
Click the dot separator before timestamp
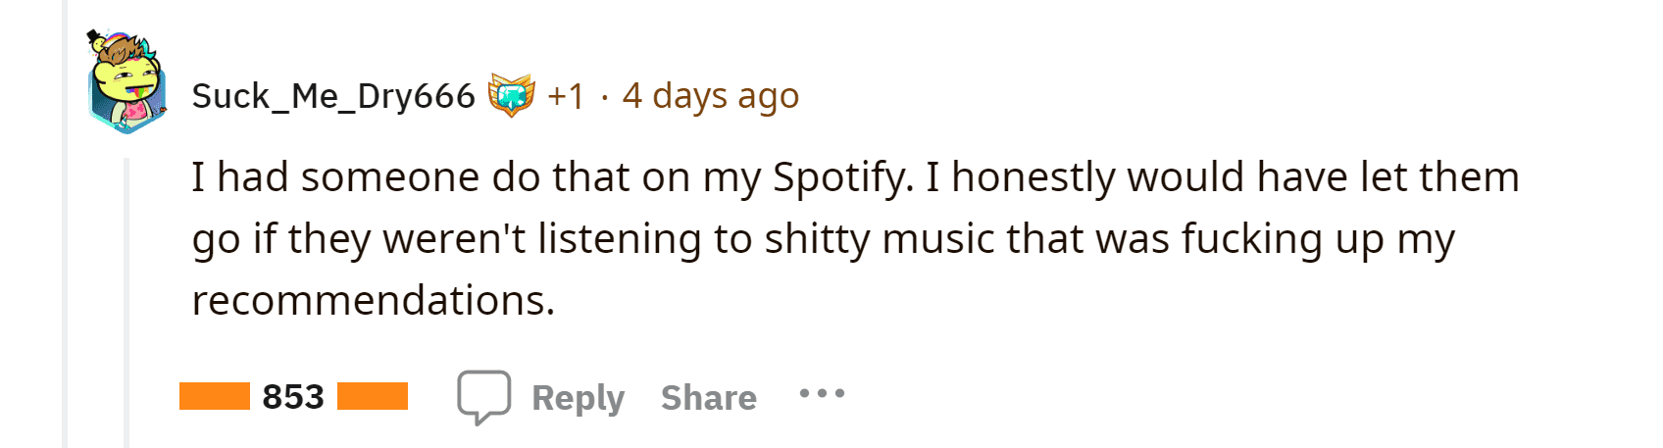pos(604,98)
